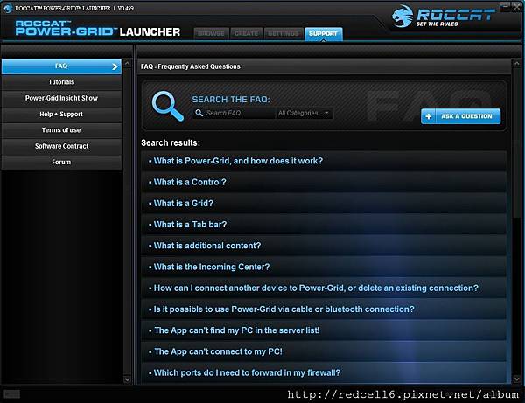Open the 'What is a Control?' question

[324, 183]
